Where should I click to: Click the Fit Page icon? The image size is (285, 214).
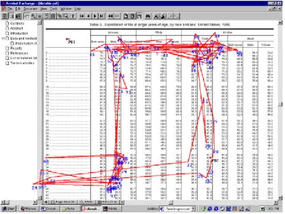click(133, 16)
